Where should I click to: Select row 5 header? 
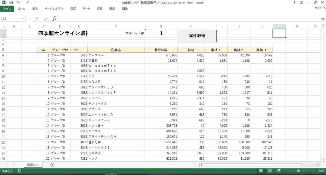tap(3, 50)
